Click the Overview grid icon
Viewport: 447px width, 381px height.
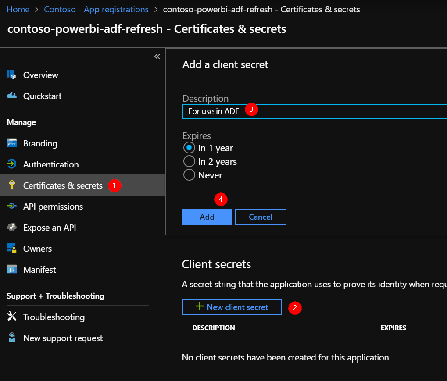click(x=11, y=75)
